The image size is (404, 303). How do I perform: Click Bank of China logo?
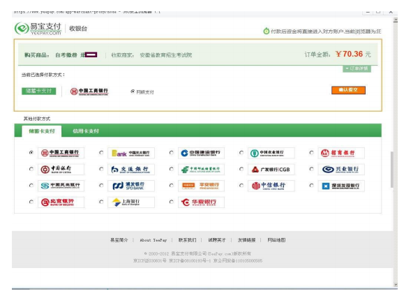[x=61, y=170]
